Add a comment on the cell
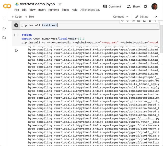The image size is (163, 146). [139, 21]
